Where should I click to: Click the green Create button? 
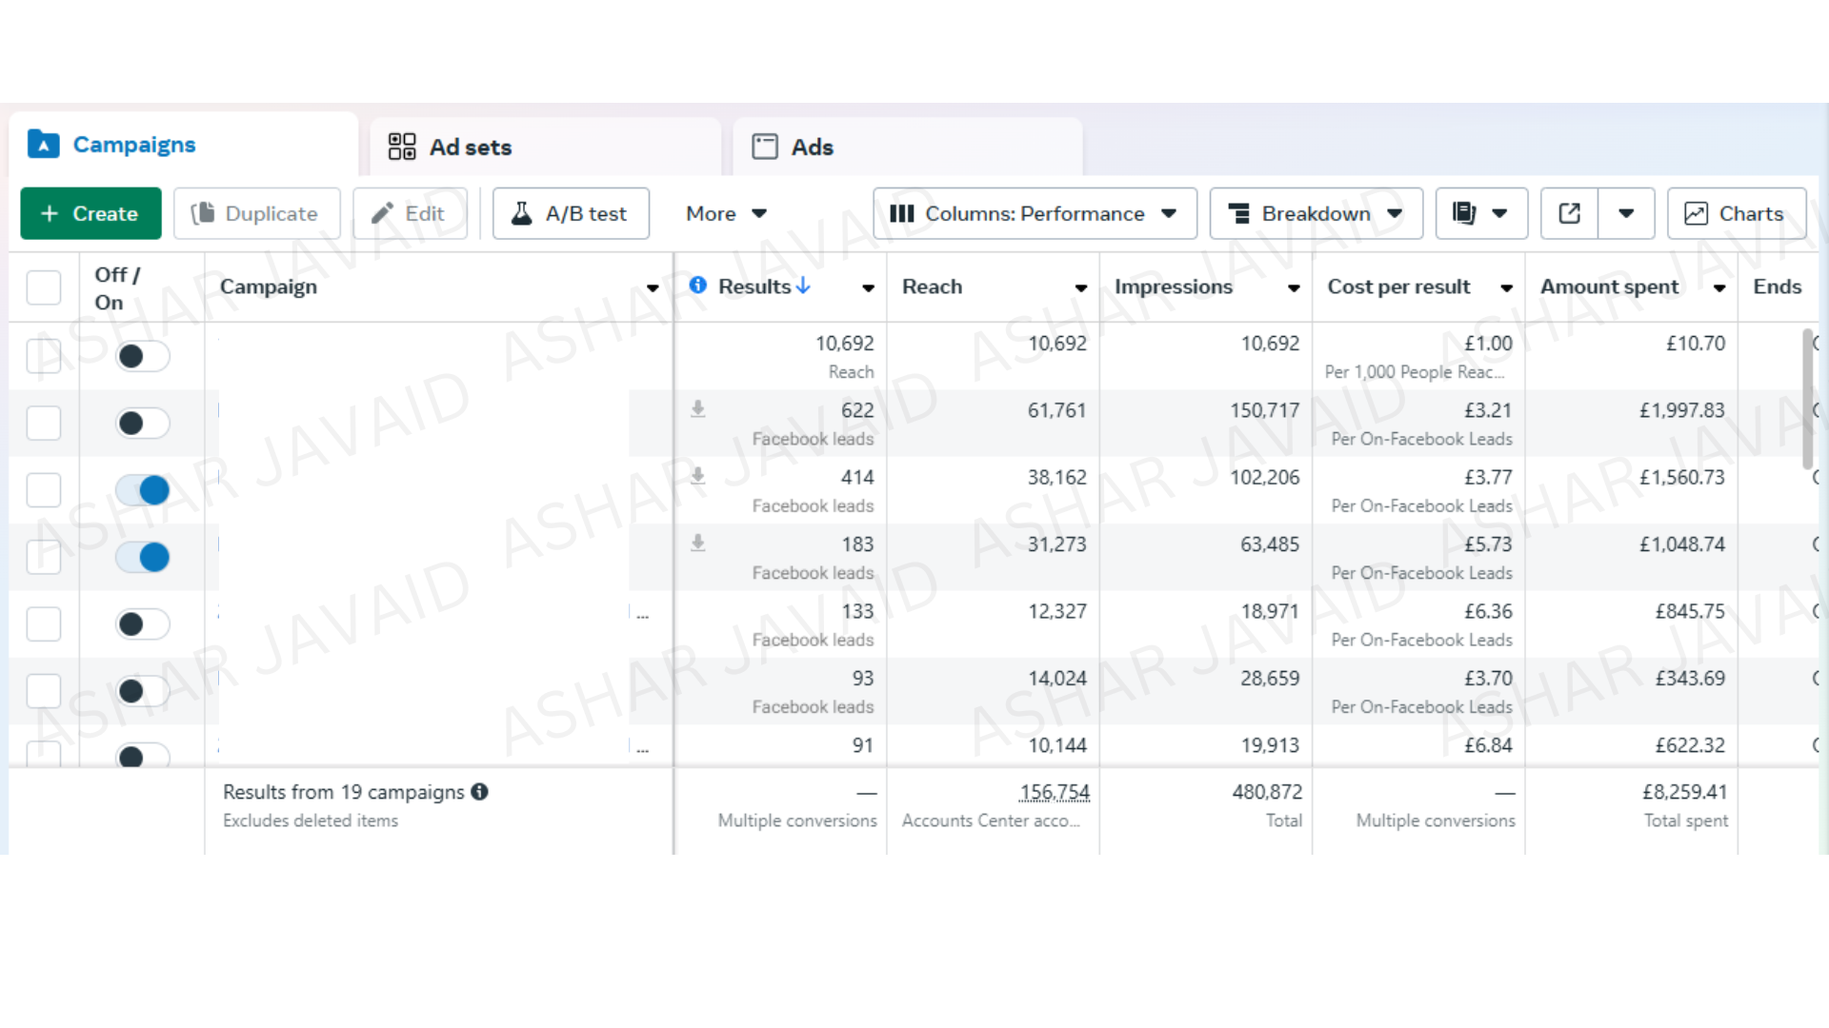tap(90, 213)
